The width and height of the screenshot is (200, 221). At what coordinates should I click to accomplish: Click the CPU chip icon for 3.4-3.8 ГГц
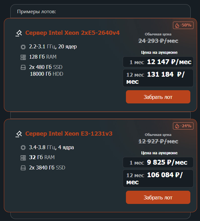(23, 148)
